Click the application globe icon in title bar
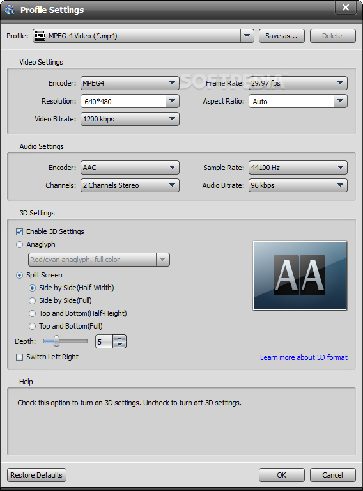Screen dimensions: 363x491 pyautogui.click(x=10, y=10)
